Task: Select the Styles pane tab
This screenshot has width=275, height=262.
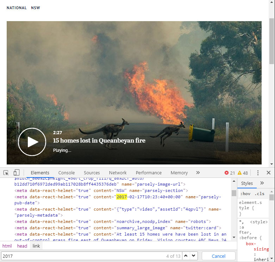Action: pos(247,183)
